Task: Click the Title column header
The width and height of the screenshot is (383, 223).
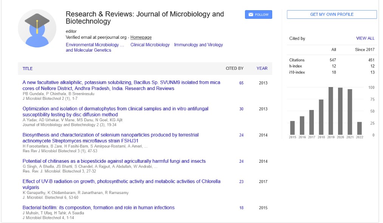Action: (28, 69)
